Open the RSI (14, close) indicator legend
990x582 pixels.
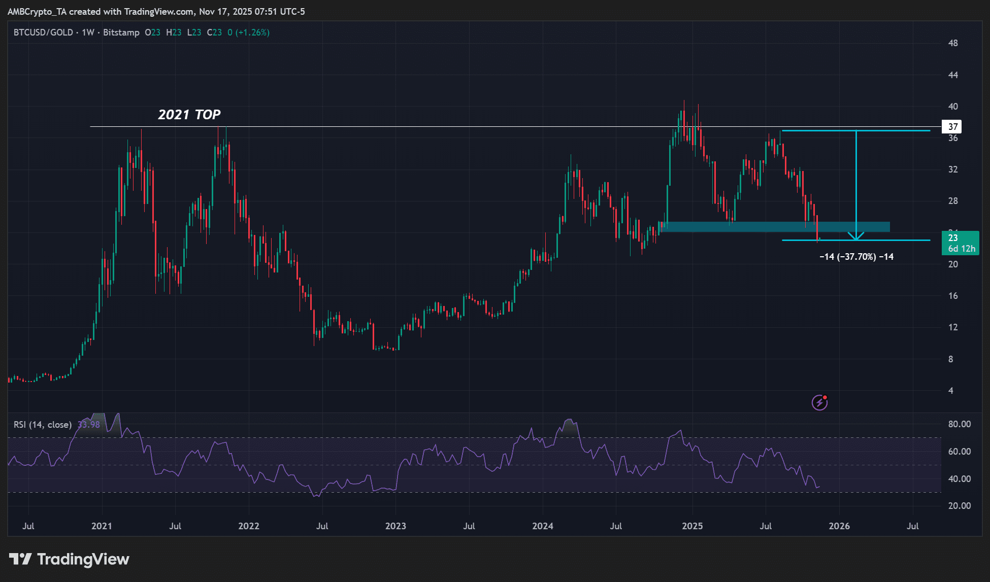pos(42,425)
